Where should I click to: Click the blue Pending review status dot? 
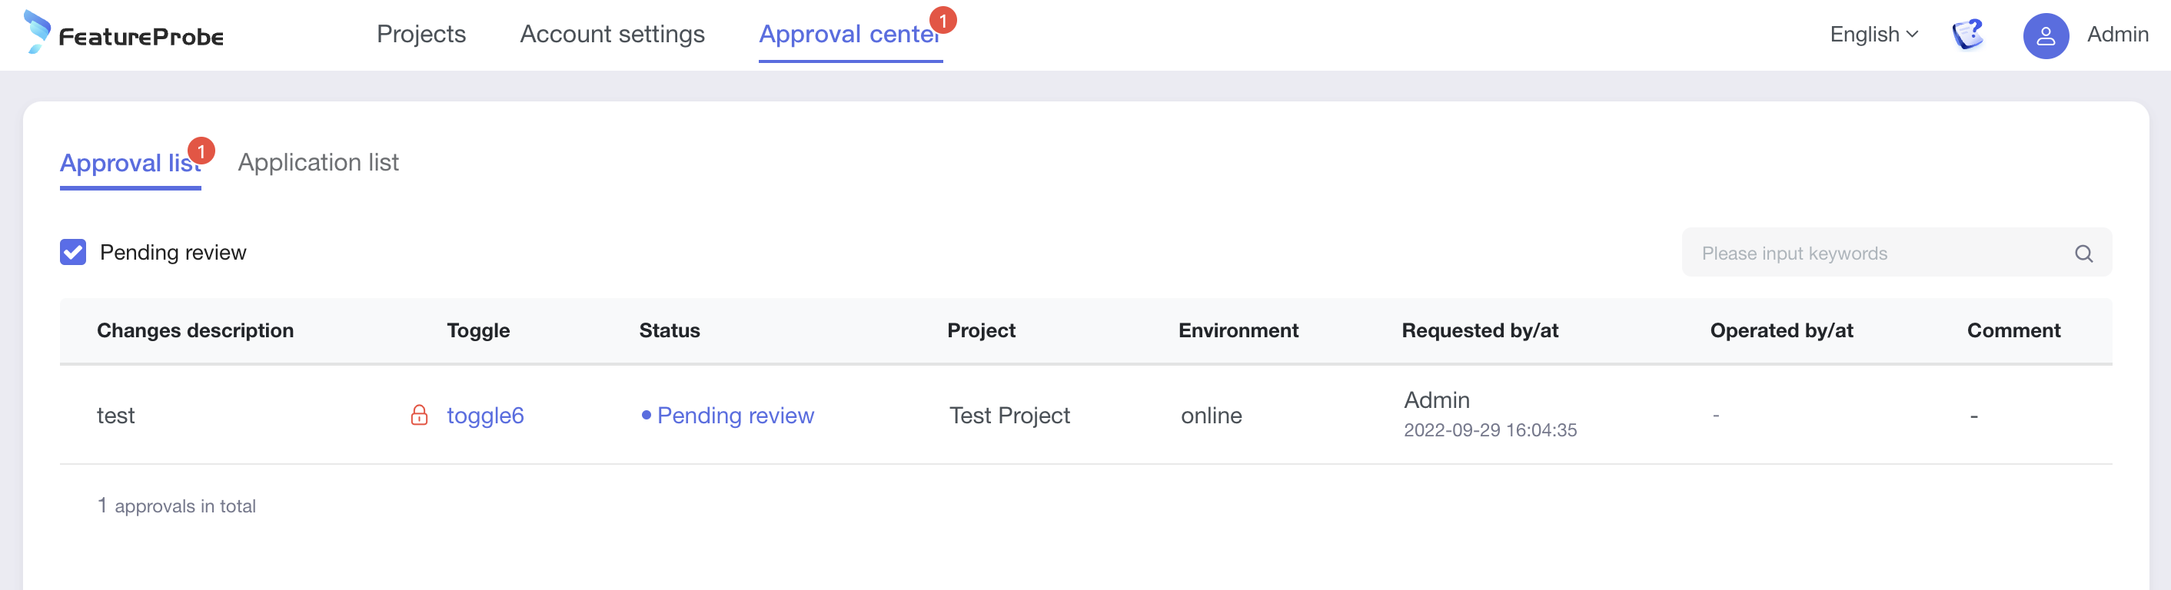point(646,415)
